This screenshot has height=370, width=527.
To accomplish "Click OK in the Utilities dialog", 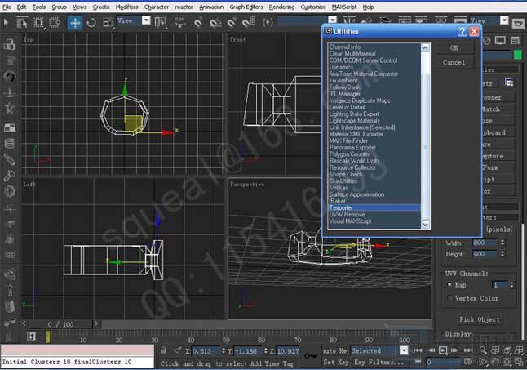I will click(454, 48).
